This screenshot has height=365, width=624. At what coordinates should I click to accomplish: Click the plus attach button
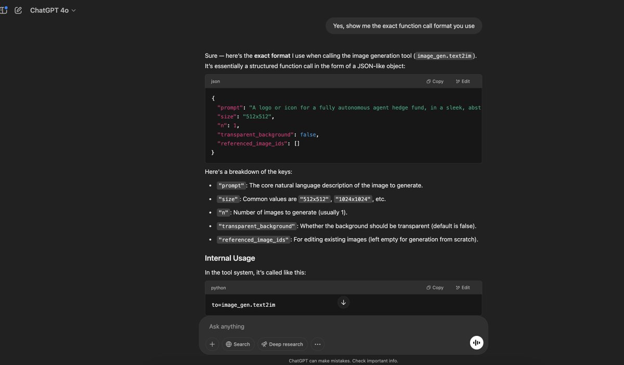coord(212,344)
